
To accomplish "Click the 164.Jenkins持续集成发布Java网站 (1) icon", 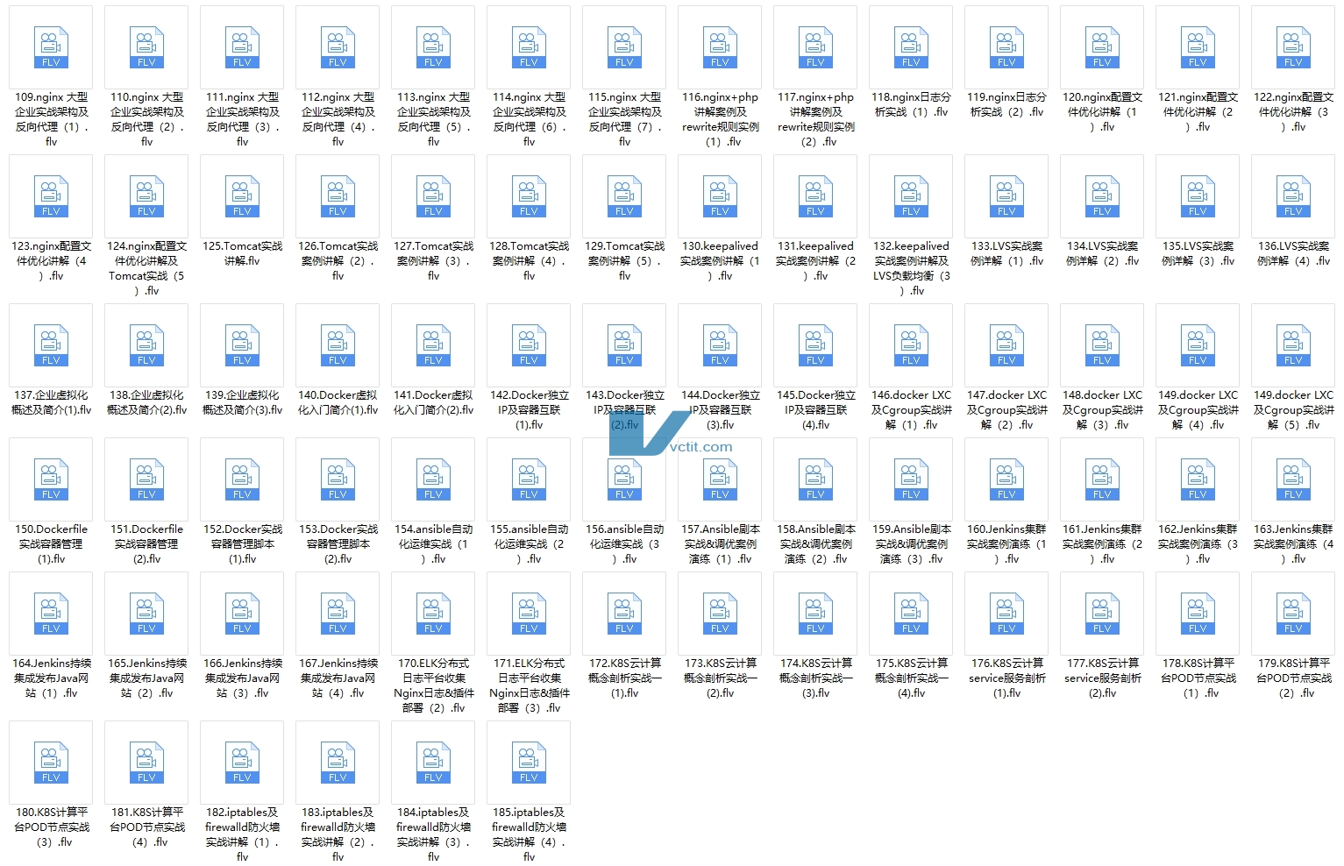I will click(51, 614).
